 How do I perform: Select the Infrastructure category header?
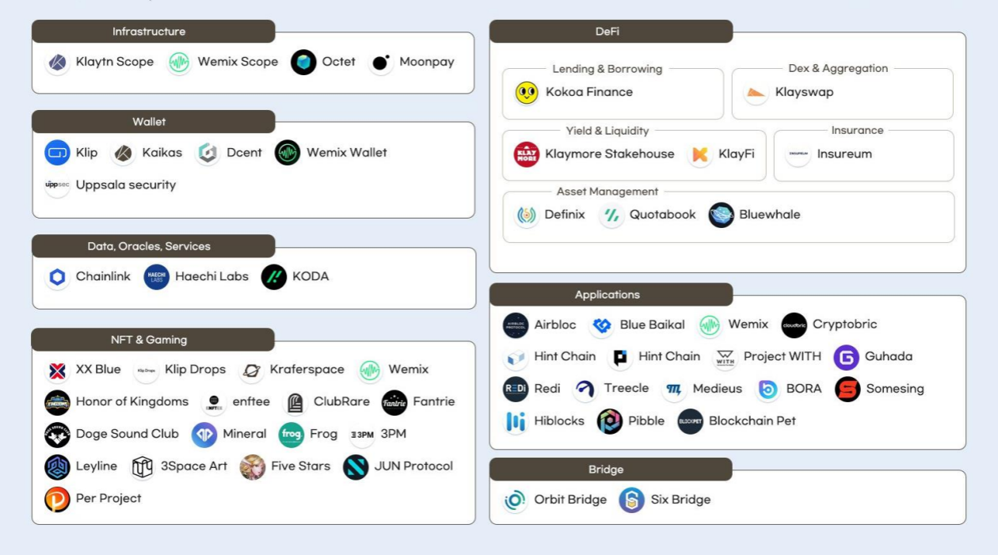click(153, 32)
